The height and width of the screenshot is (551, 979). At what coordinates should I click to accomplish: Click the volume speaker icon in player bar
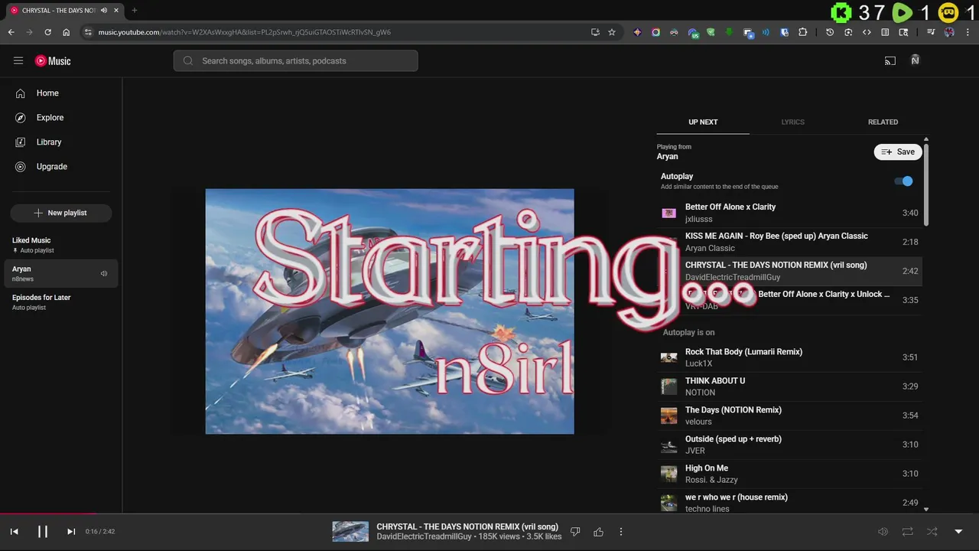883,531
